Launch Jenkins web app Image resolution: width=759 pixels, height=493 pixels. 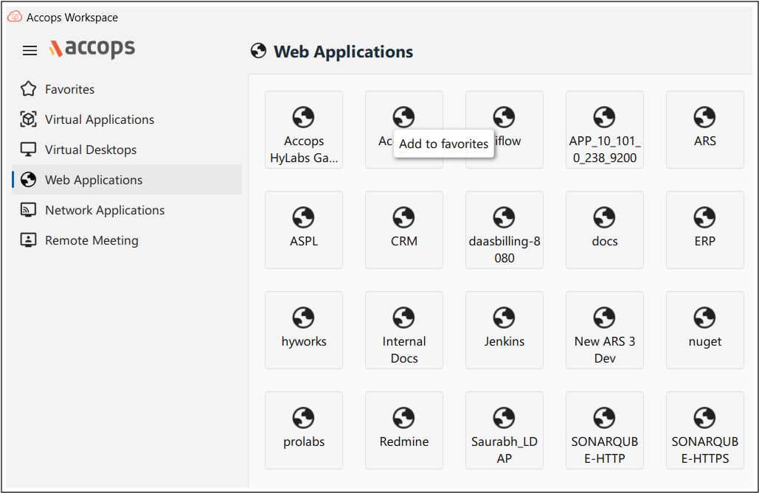click(505, 330)
